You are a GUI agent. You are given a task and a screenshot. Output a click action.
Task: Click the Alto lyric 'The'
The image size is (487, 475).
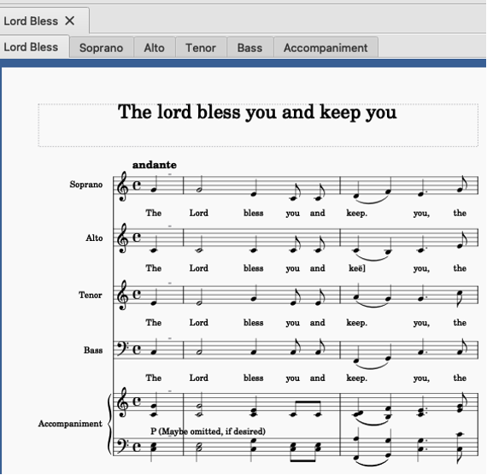(154, 268)
